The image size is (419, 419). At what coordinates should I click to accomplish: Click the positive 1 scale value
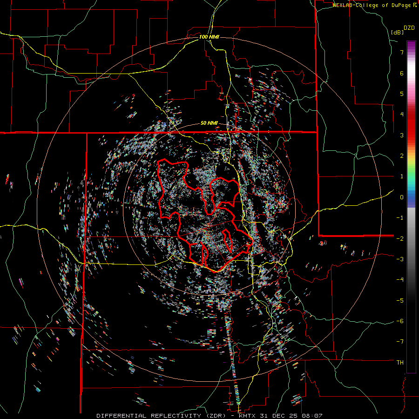[x=402, y=176]
